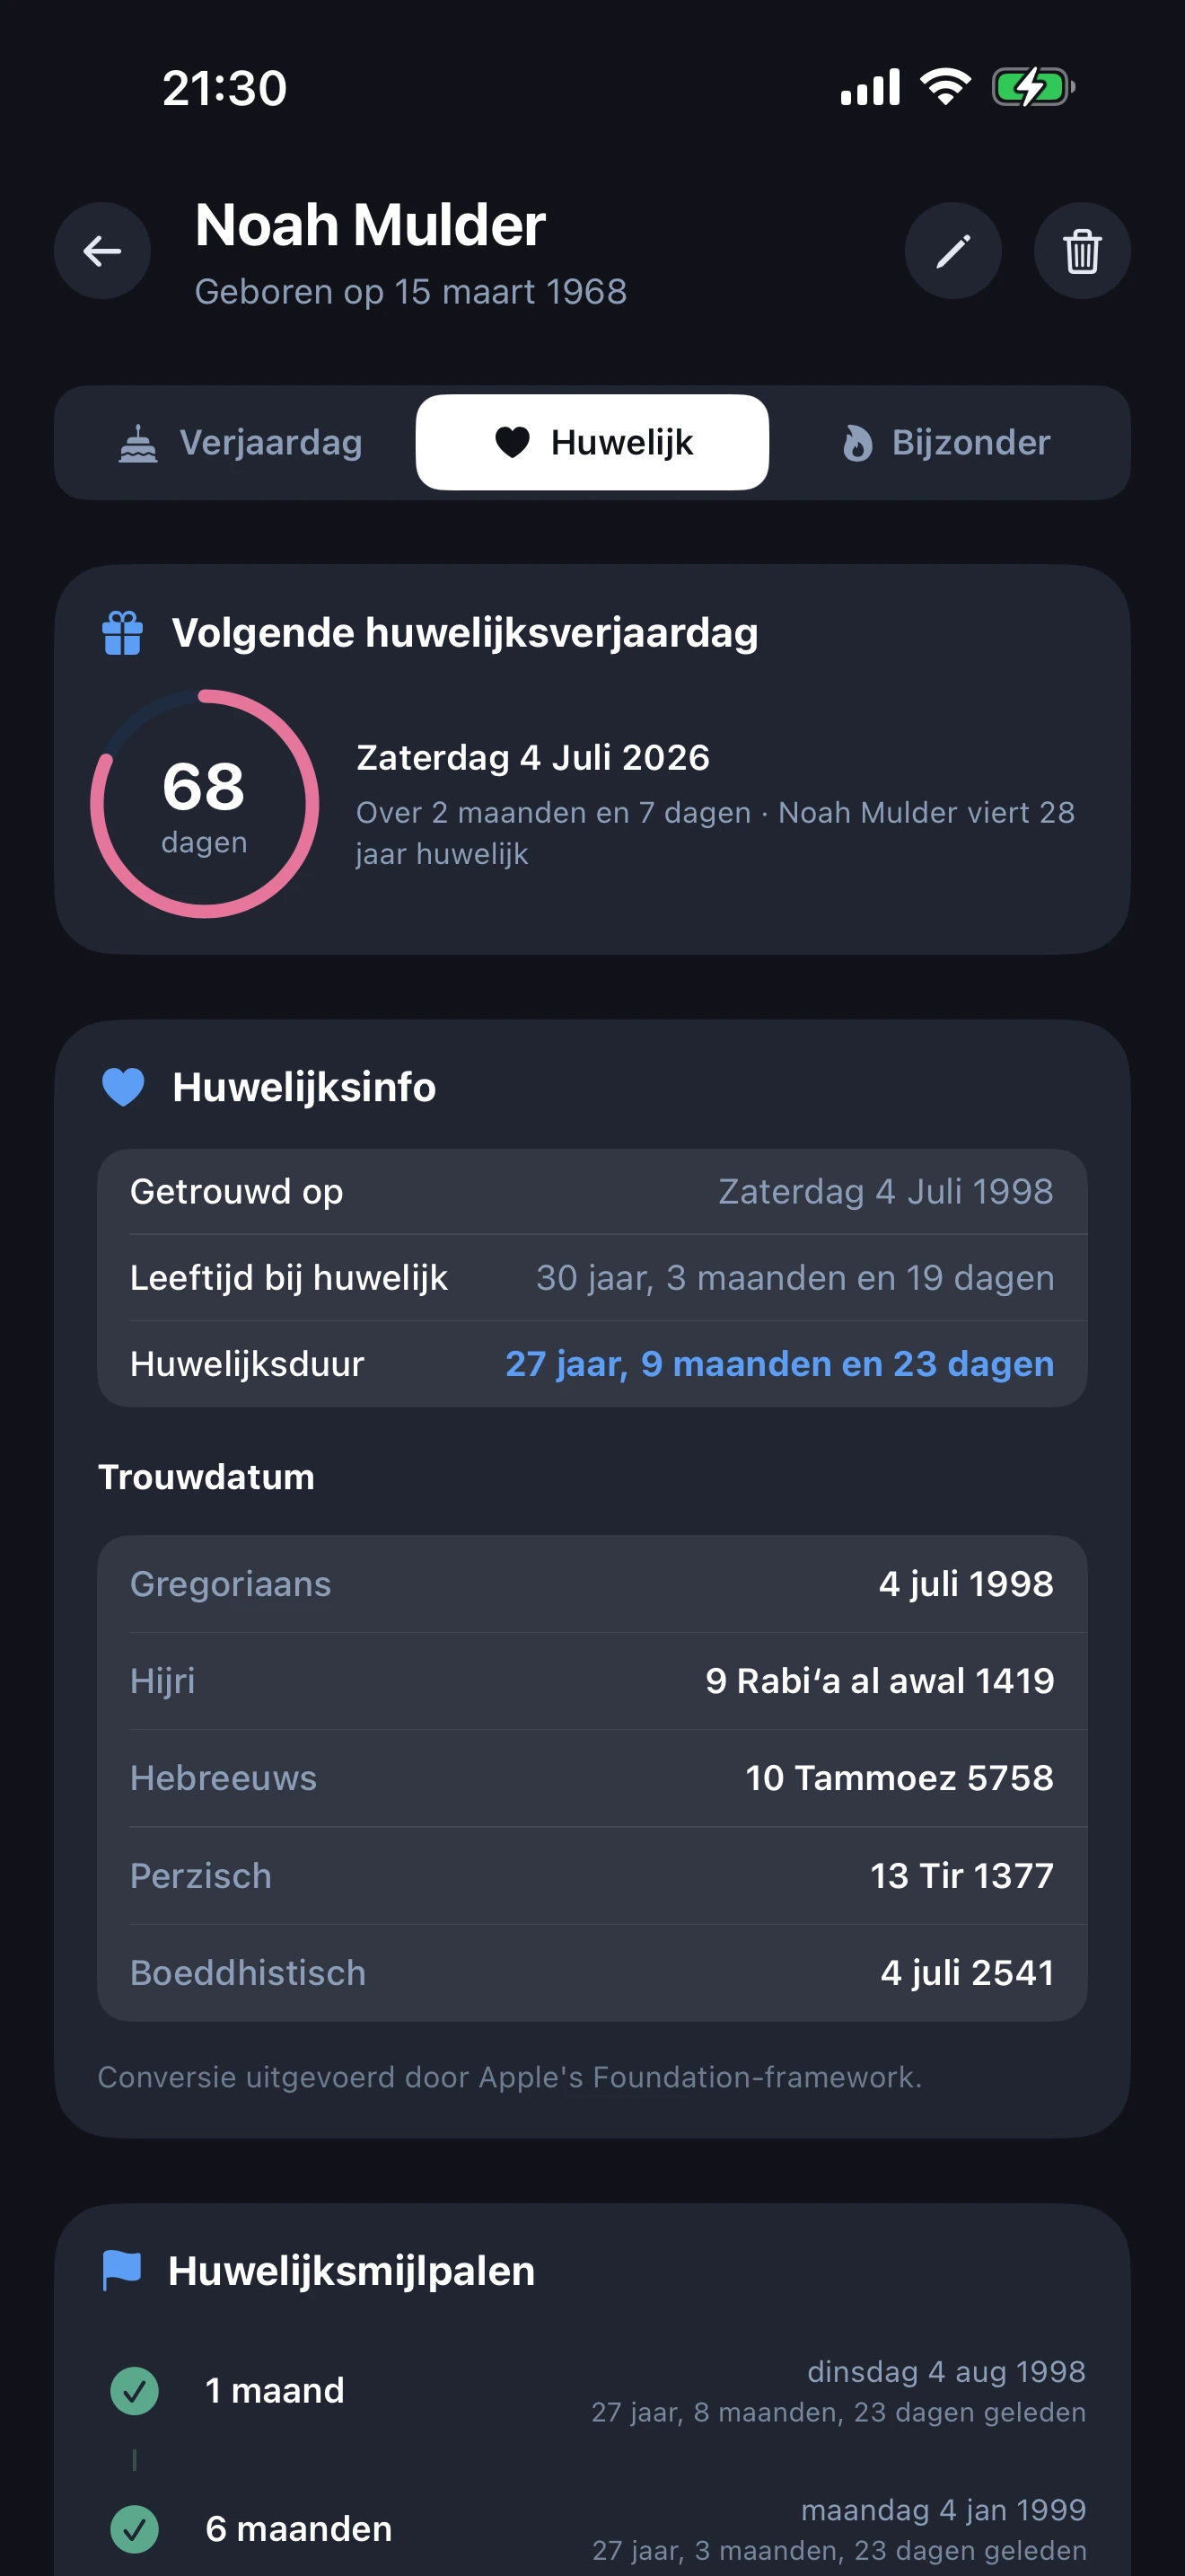Viewport: 1185px width, 2576px height.
Task: Select the Boeddhistisch date row
Action: click(592, 1973)
